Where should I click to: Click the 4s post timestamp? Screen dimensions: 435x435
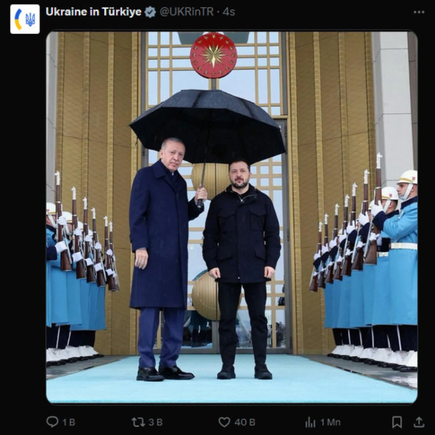[229, 12]
